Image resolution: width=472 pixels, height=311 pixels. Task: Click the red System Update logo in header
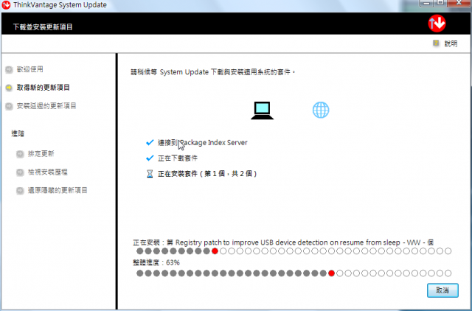(x=437, y=23)
